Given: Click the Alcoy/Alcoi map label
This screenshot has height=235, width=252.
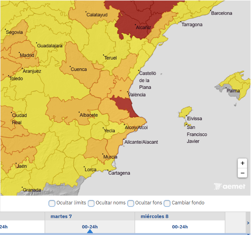Looking at the screenshot, I should pyautogui.click(x=136, y=127).
